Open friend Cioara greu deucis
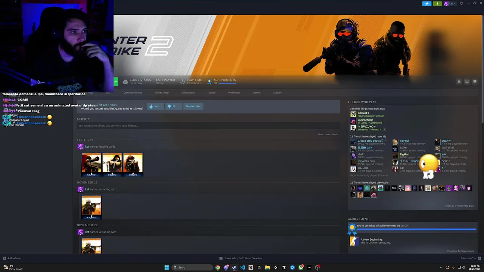This screenshot has height=272, width=484. [369, 142]
